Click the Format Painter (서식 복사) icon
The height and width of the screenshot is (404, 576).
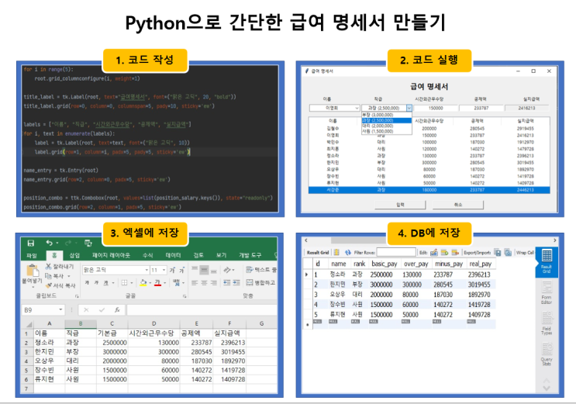tap(48, 285)
